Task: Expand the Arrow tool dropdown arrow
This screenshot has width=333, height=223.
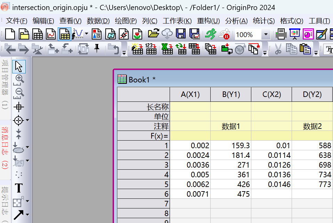Action: [x=27, y=214]
